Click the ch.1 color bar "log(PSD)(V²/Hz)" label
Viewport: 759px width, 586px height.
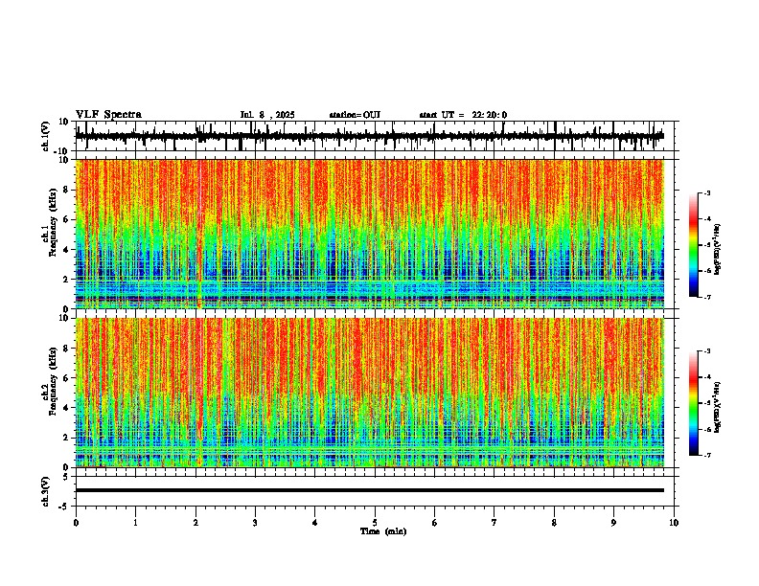718,250
